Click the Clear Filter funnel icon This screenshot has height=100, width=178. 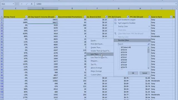click(x=115, y=34)
